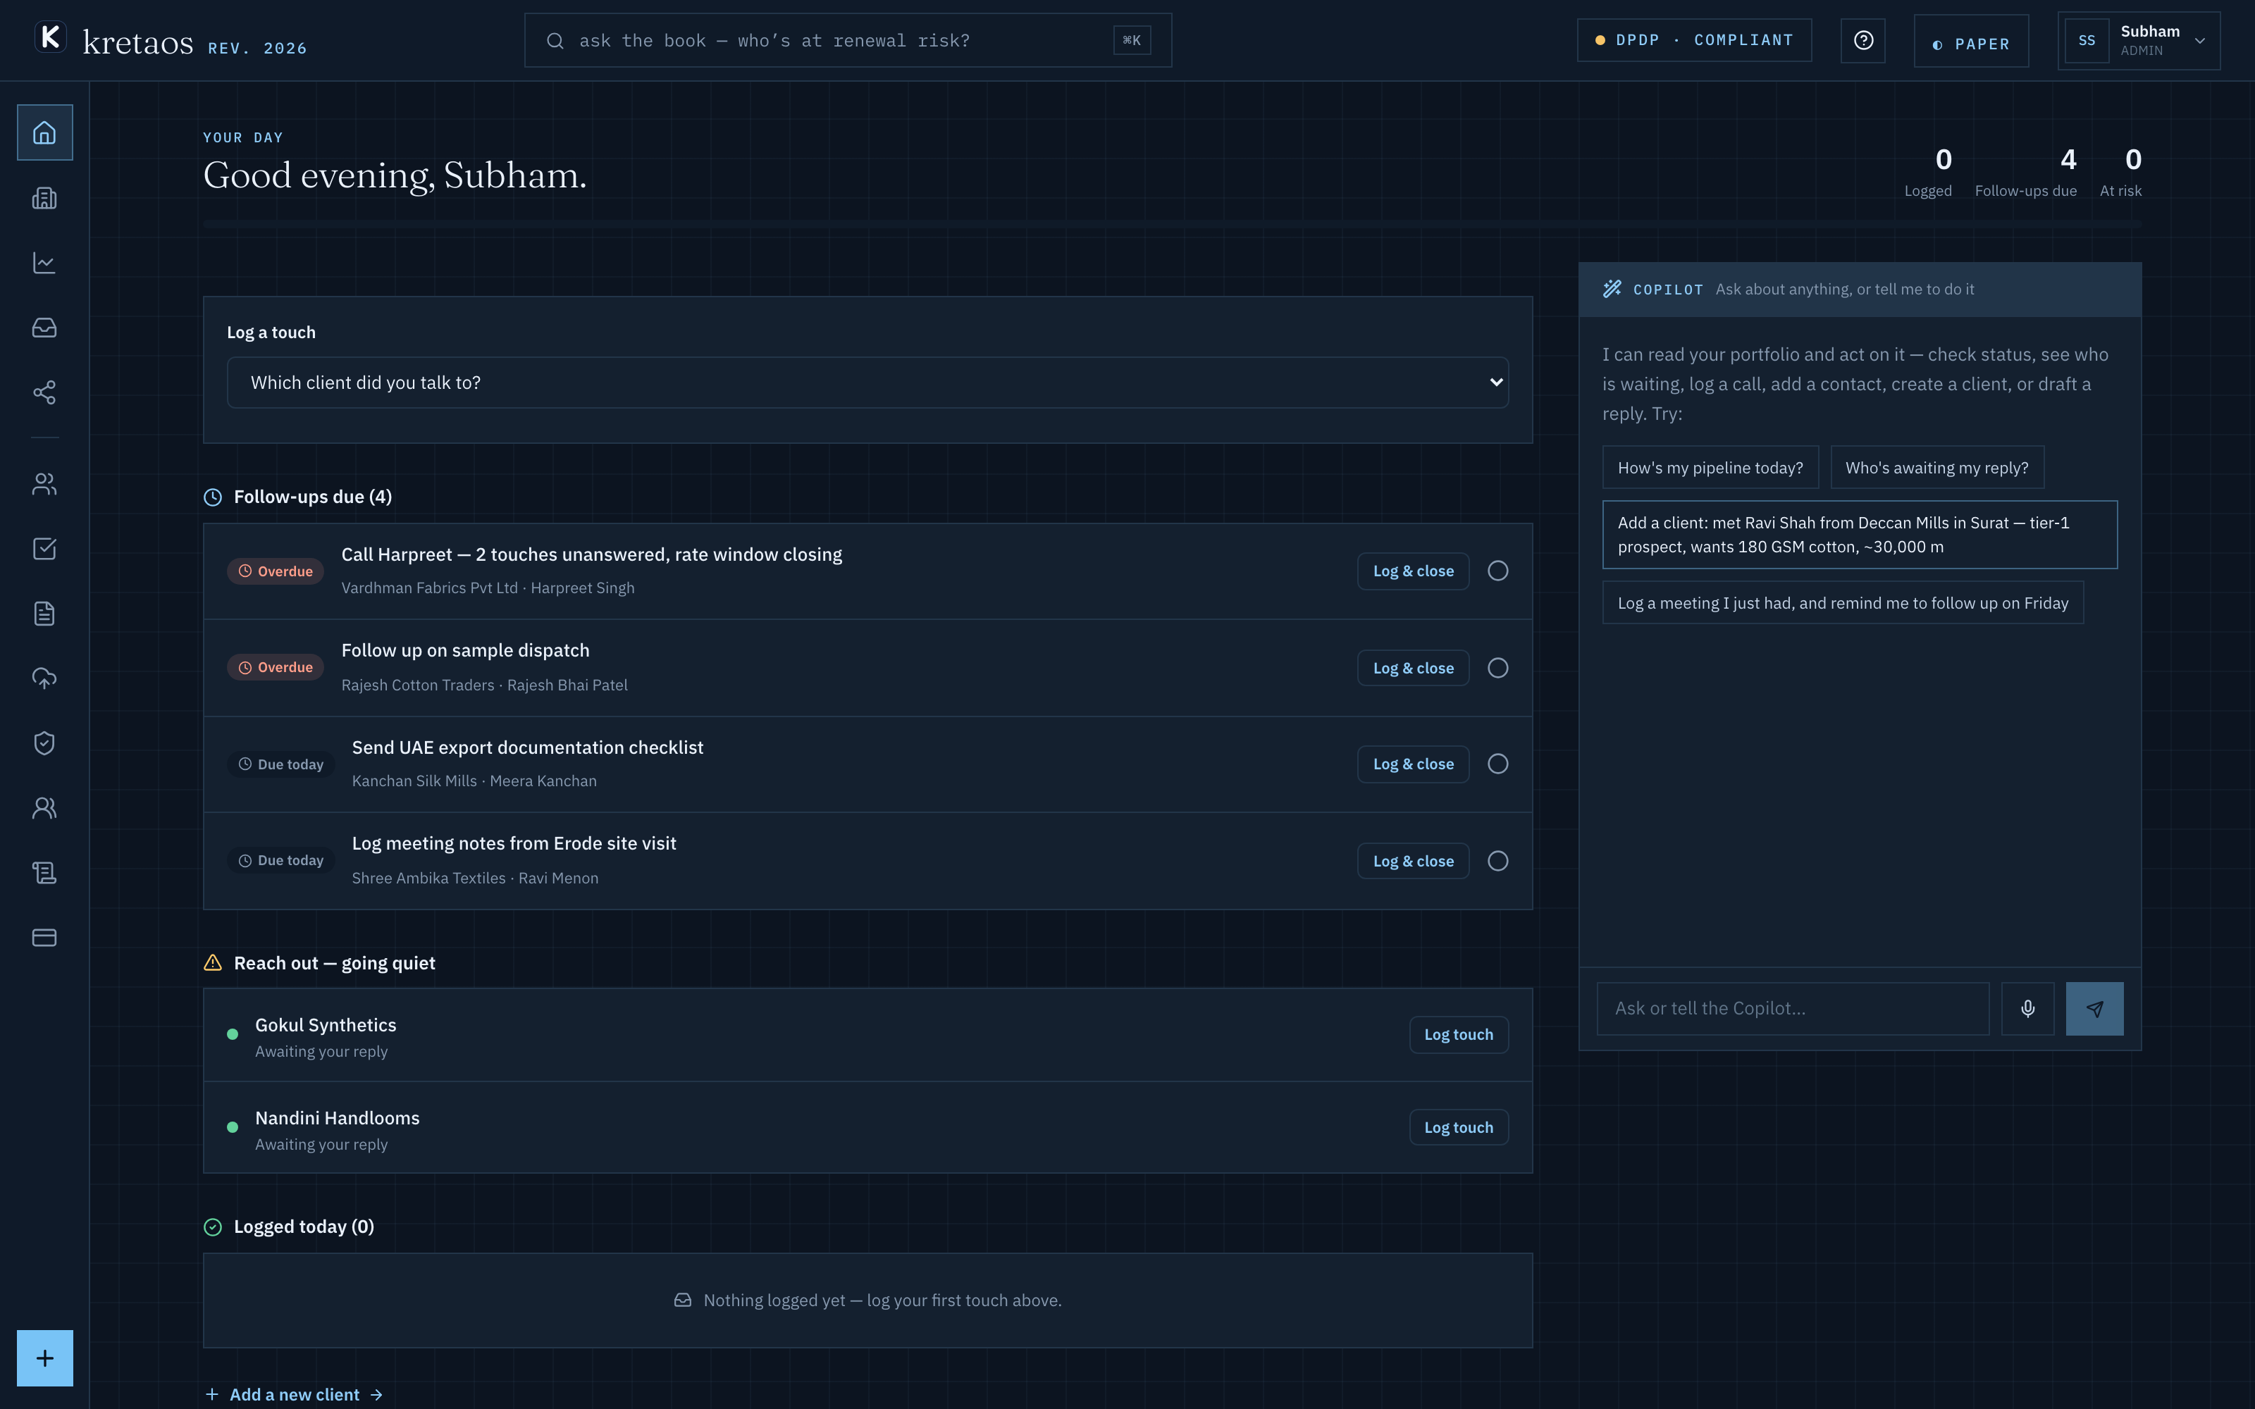The image size is (2255, 1409).
Task: Click the clock icon beside Follow-ups due
Action: 212,497
